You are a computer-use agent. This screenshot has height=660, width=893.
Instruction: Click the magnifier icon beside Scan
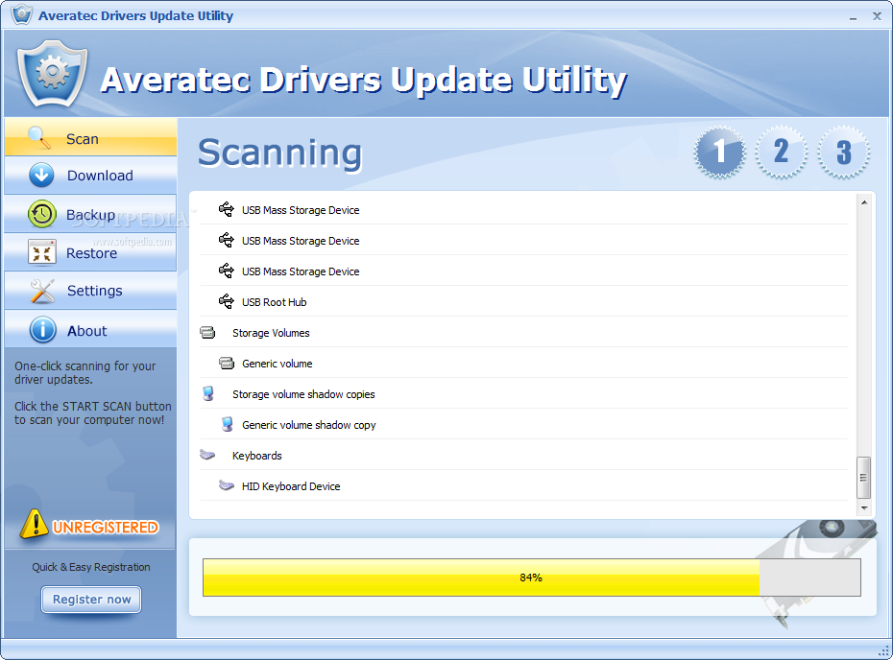tap(39, 137)
